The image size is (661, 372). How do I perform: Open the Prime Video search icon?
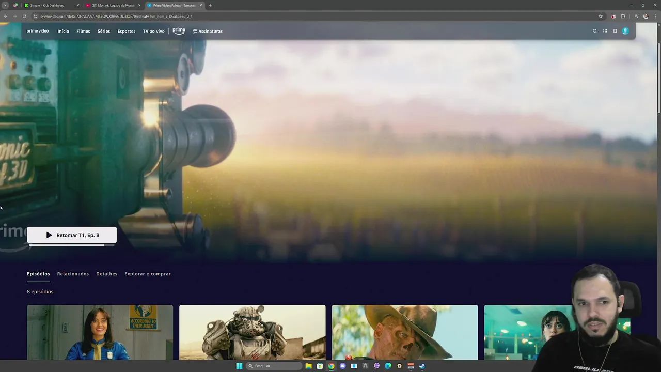tap(595, 31)
